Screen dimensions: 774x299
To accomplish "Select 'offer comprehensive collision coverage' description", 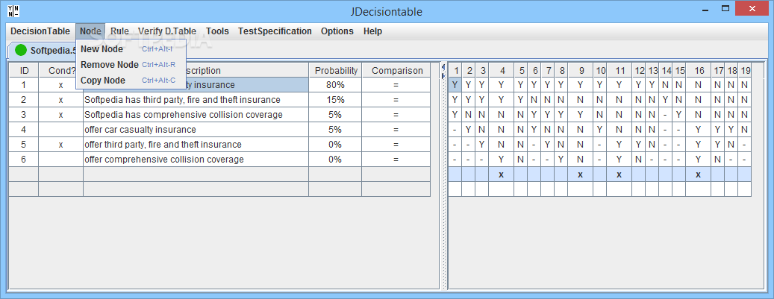I will [196, 159].
